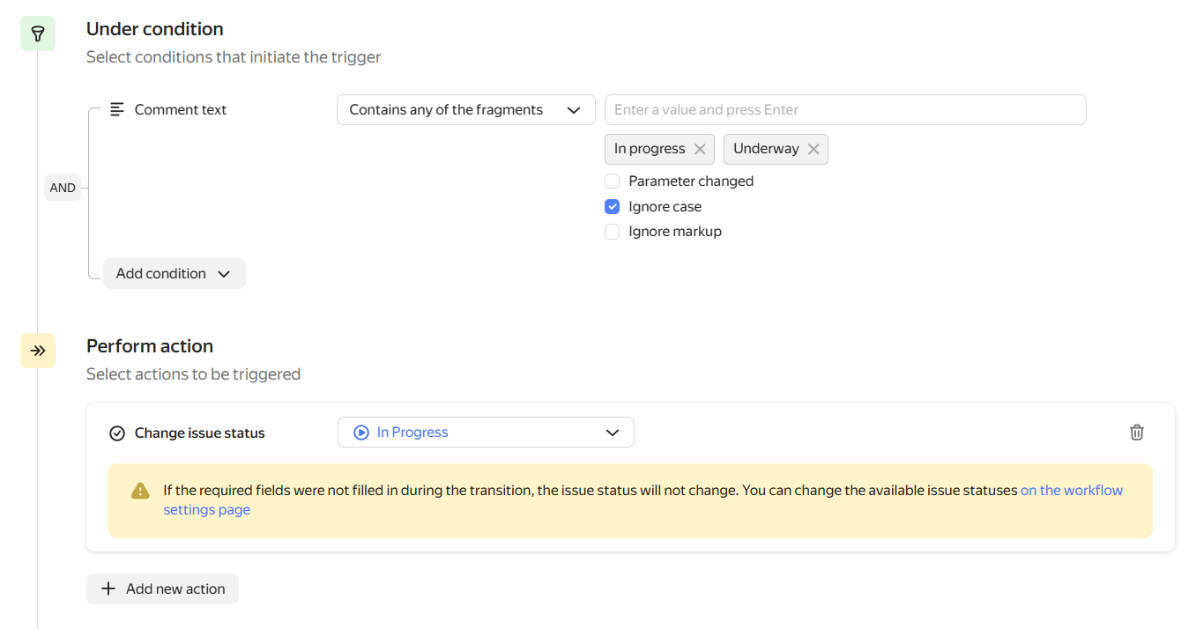Image resolution: width=1196 pixels, height=629 pixels.
Task: Click the Add new action button
Action: [163, 589]
